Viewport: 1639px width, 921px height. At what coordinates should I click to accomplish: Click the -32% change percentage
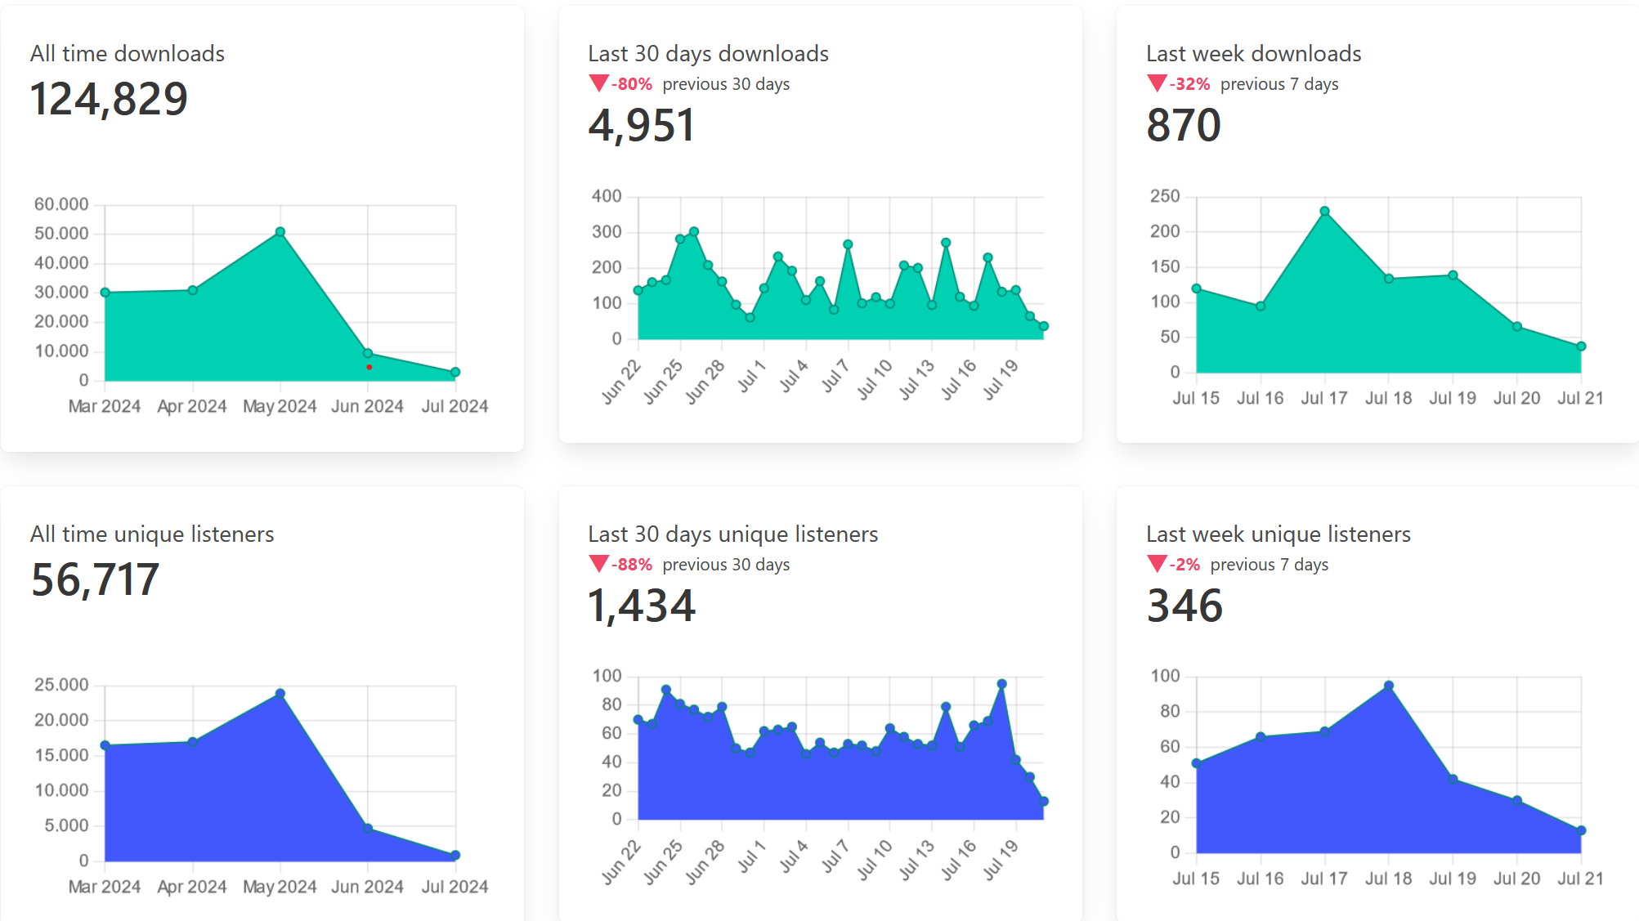[1189, 84]
